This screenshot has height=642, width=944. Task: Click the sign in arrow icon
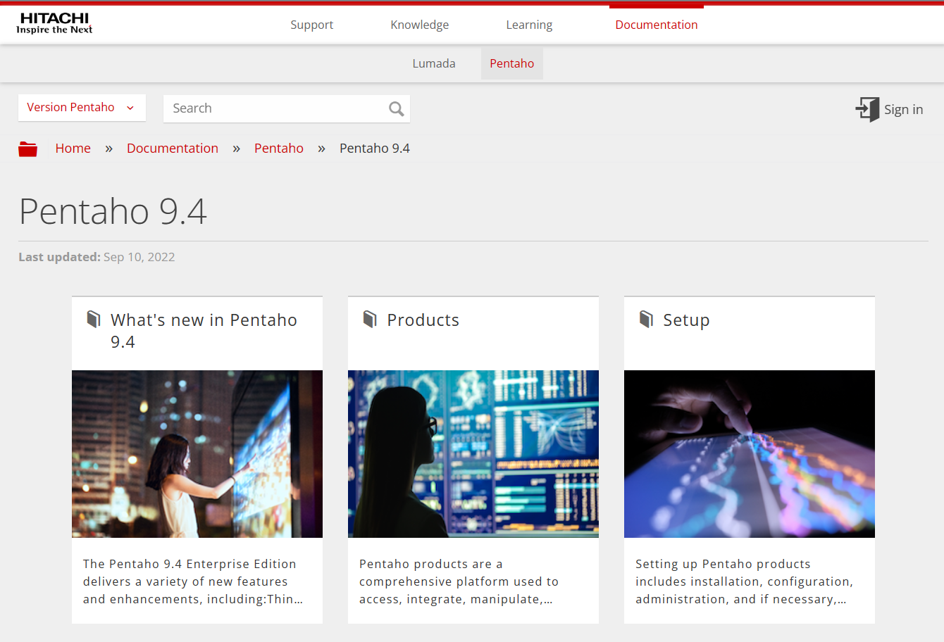tap(867, 109)
